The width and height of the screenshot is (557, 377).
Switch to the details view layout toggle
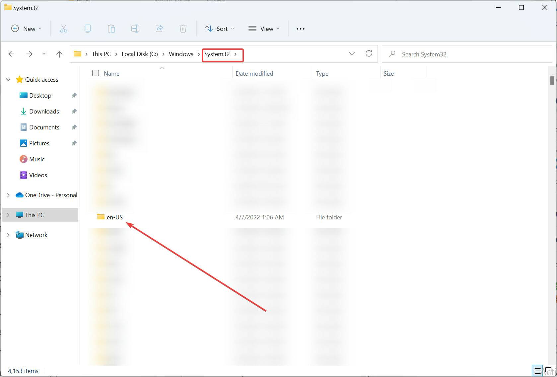point(537,371)
